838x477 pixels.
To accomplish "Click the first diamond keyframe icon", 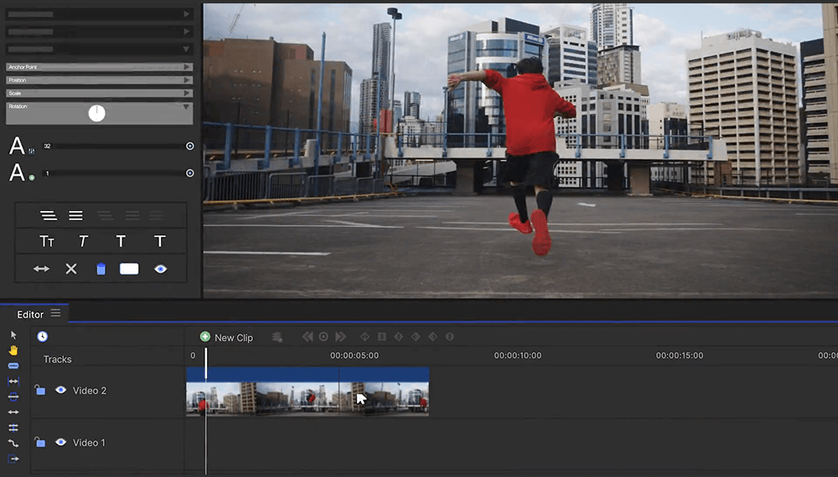I will [365, 336].
